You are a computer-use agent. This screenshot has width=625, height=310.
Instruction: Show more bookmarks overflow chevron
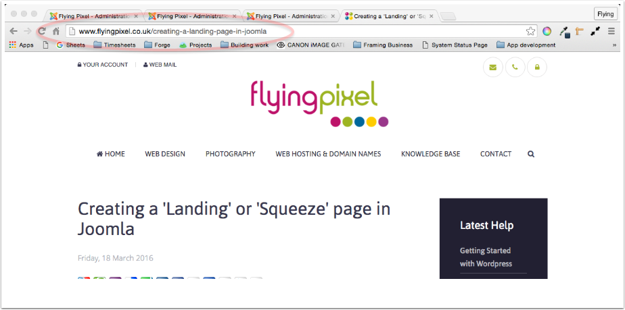(614, 45)
